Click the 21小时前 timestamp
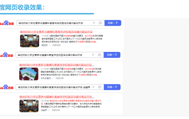The height and width of the screenshot is (119, 189). pyautogui.click(x=45, y=69)
